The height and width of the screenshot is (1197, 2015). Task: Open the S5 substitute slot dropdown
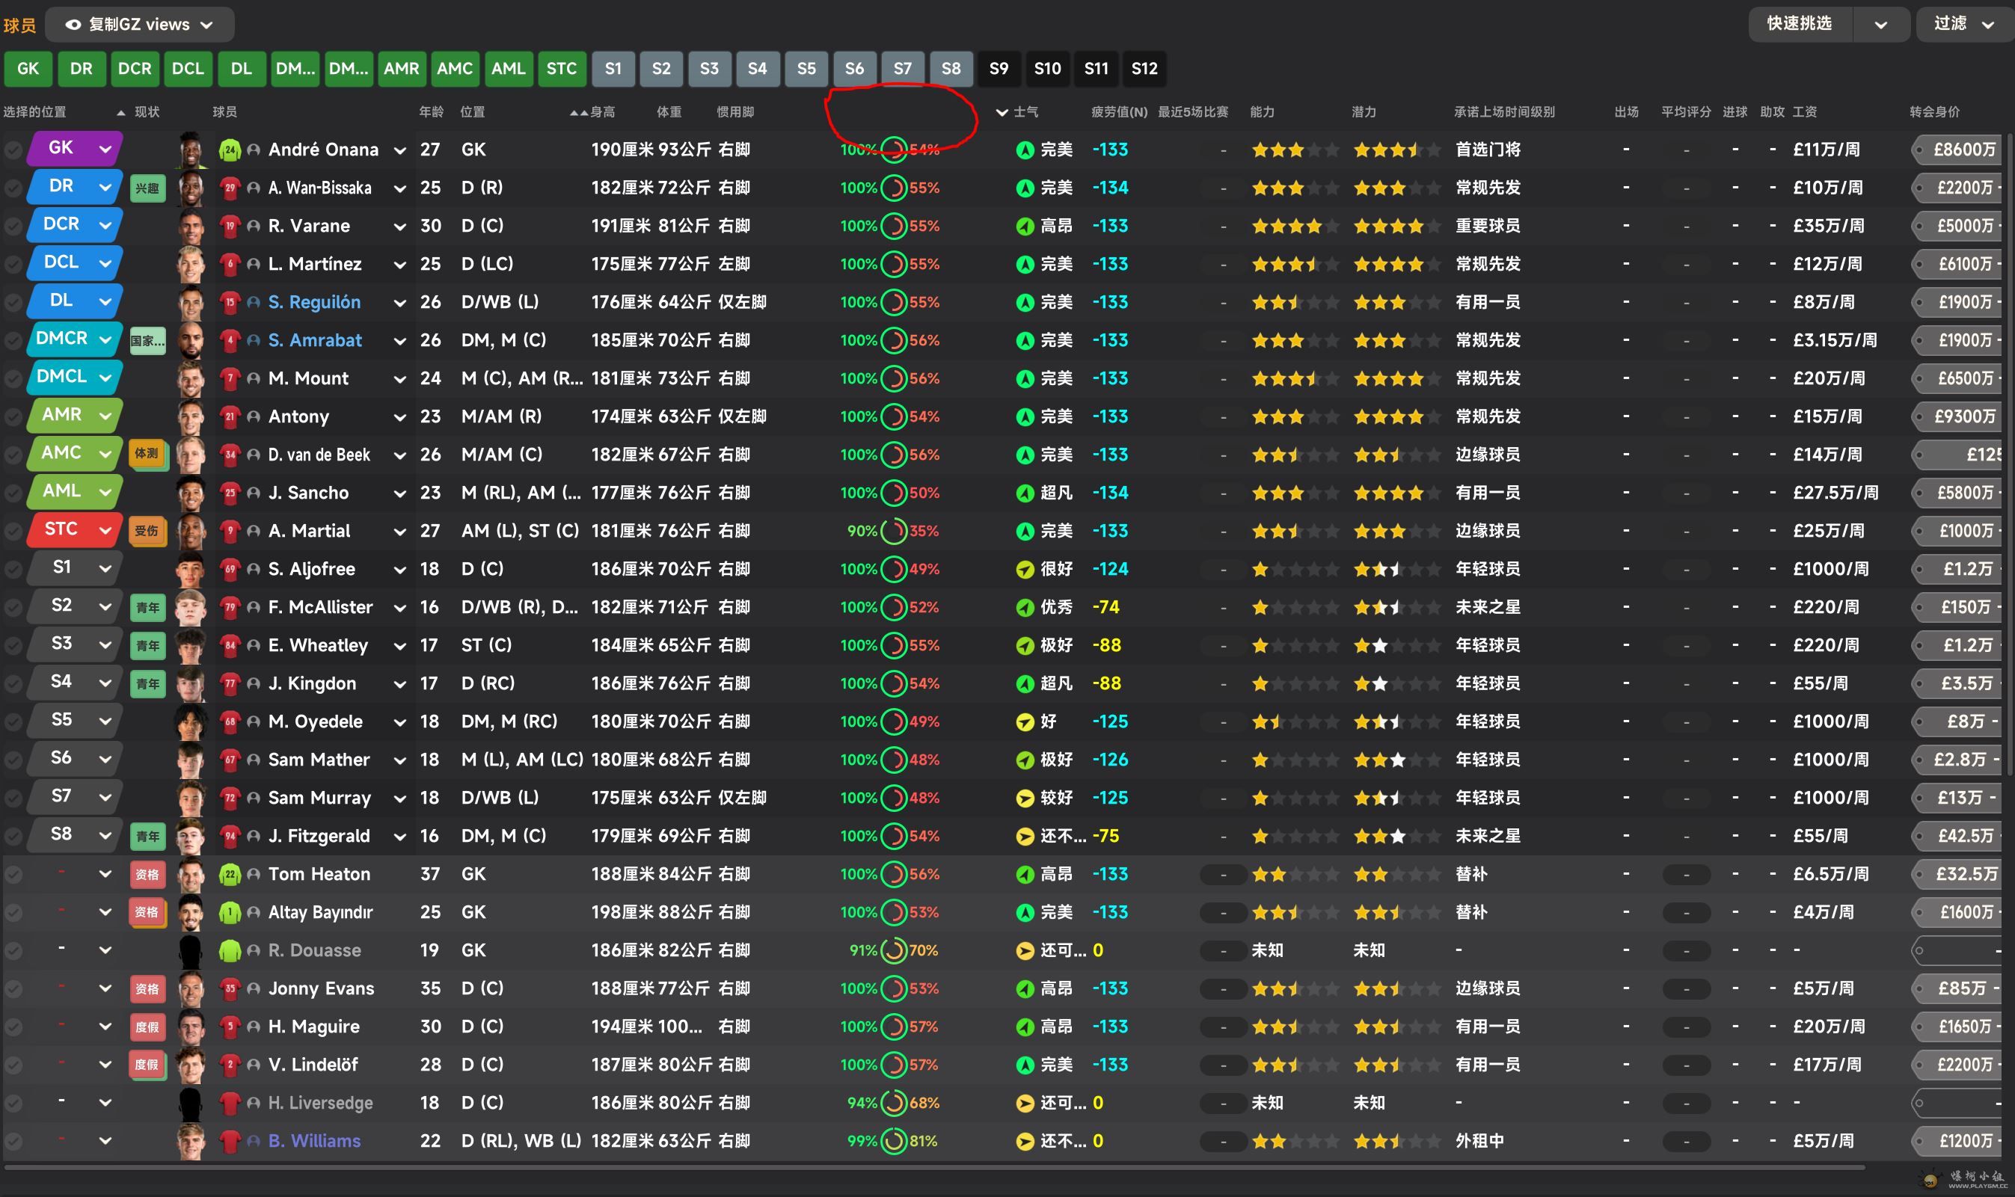point(74,720)
